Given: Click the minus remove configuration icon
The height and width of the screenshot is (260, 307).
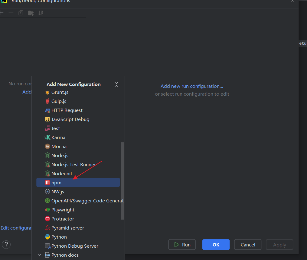Looking at the screenshot, I should tap(11, 13).
